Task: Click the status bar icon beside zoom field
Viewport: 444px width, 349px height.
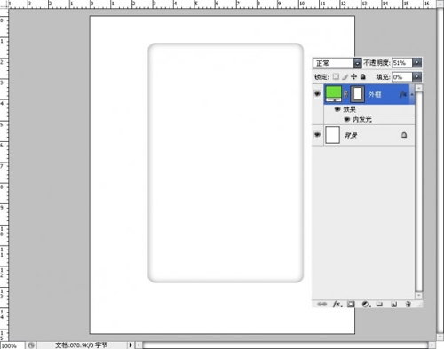Action: pyautogui.click(x=31, y=345)
